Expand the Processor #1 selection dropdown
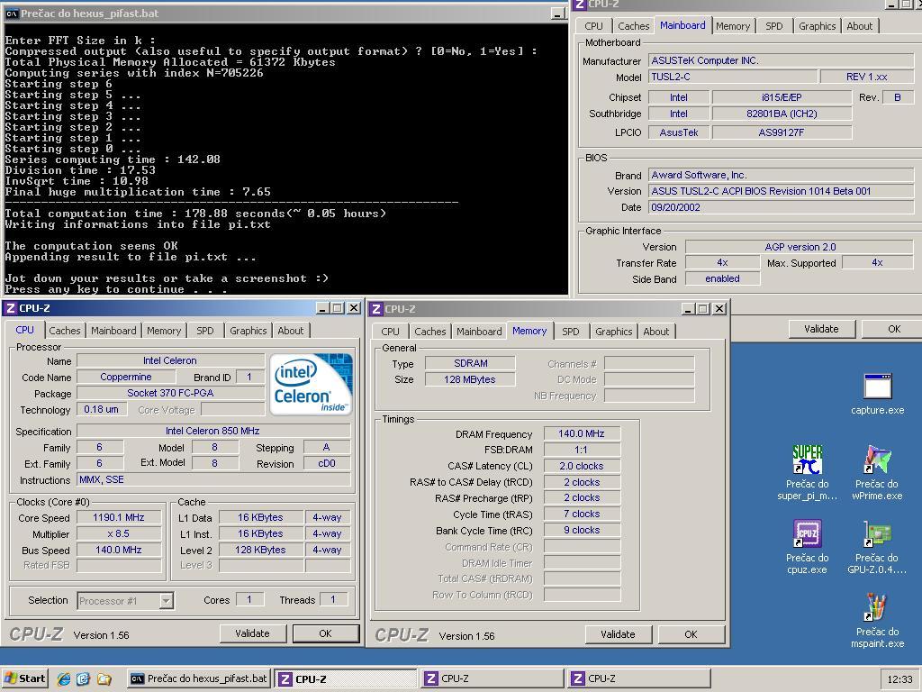The height and width of the screenshot is (692, 922). [167, 601]
